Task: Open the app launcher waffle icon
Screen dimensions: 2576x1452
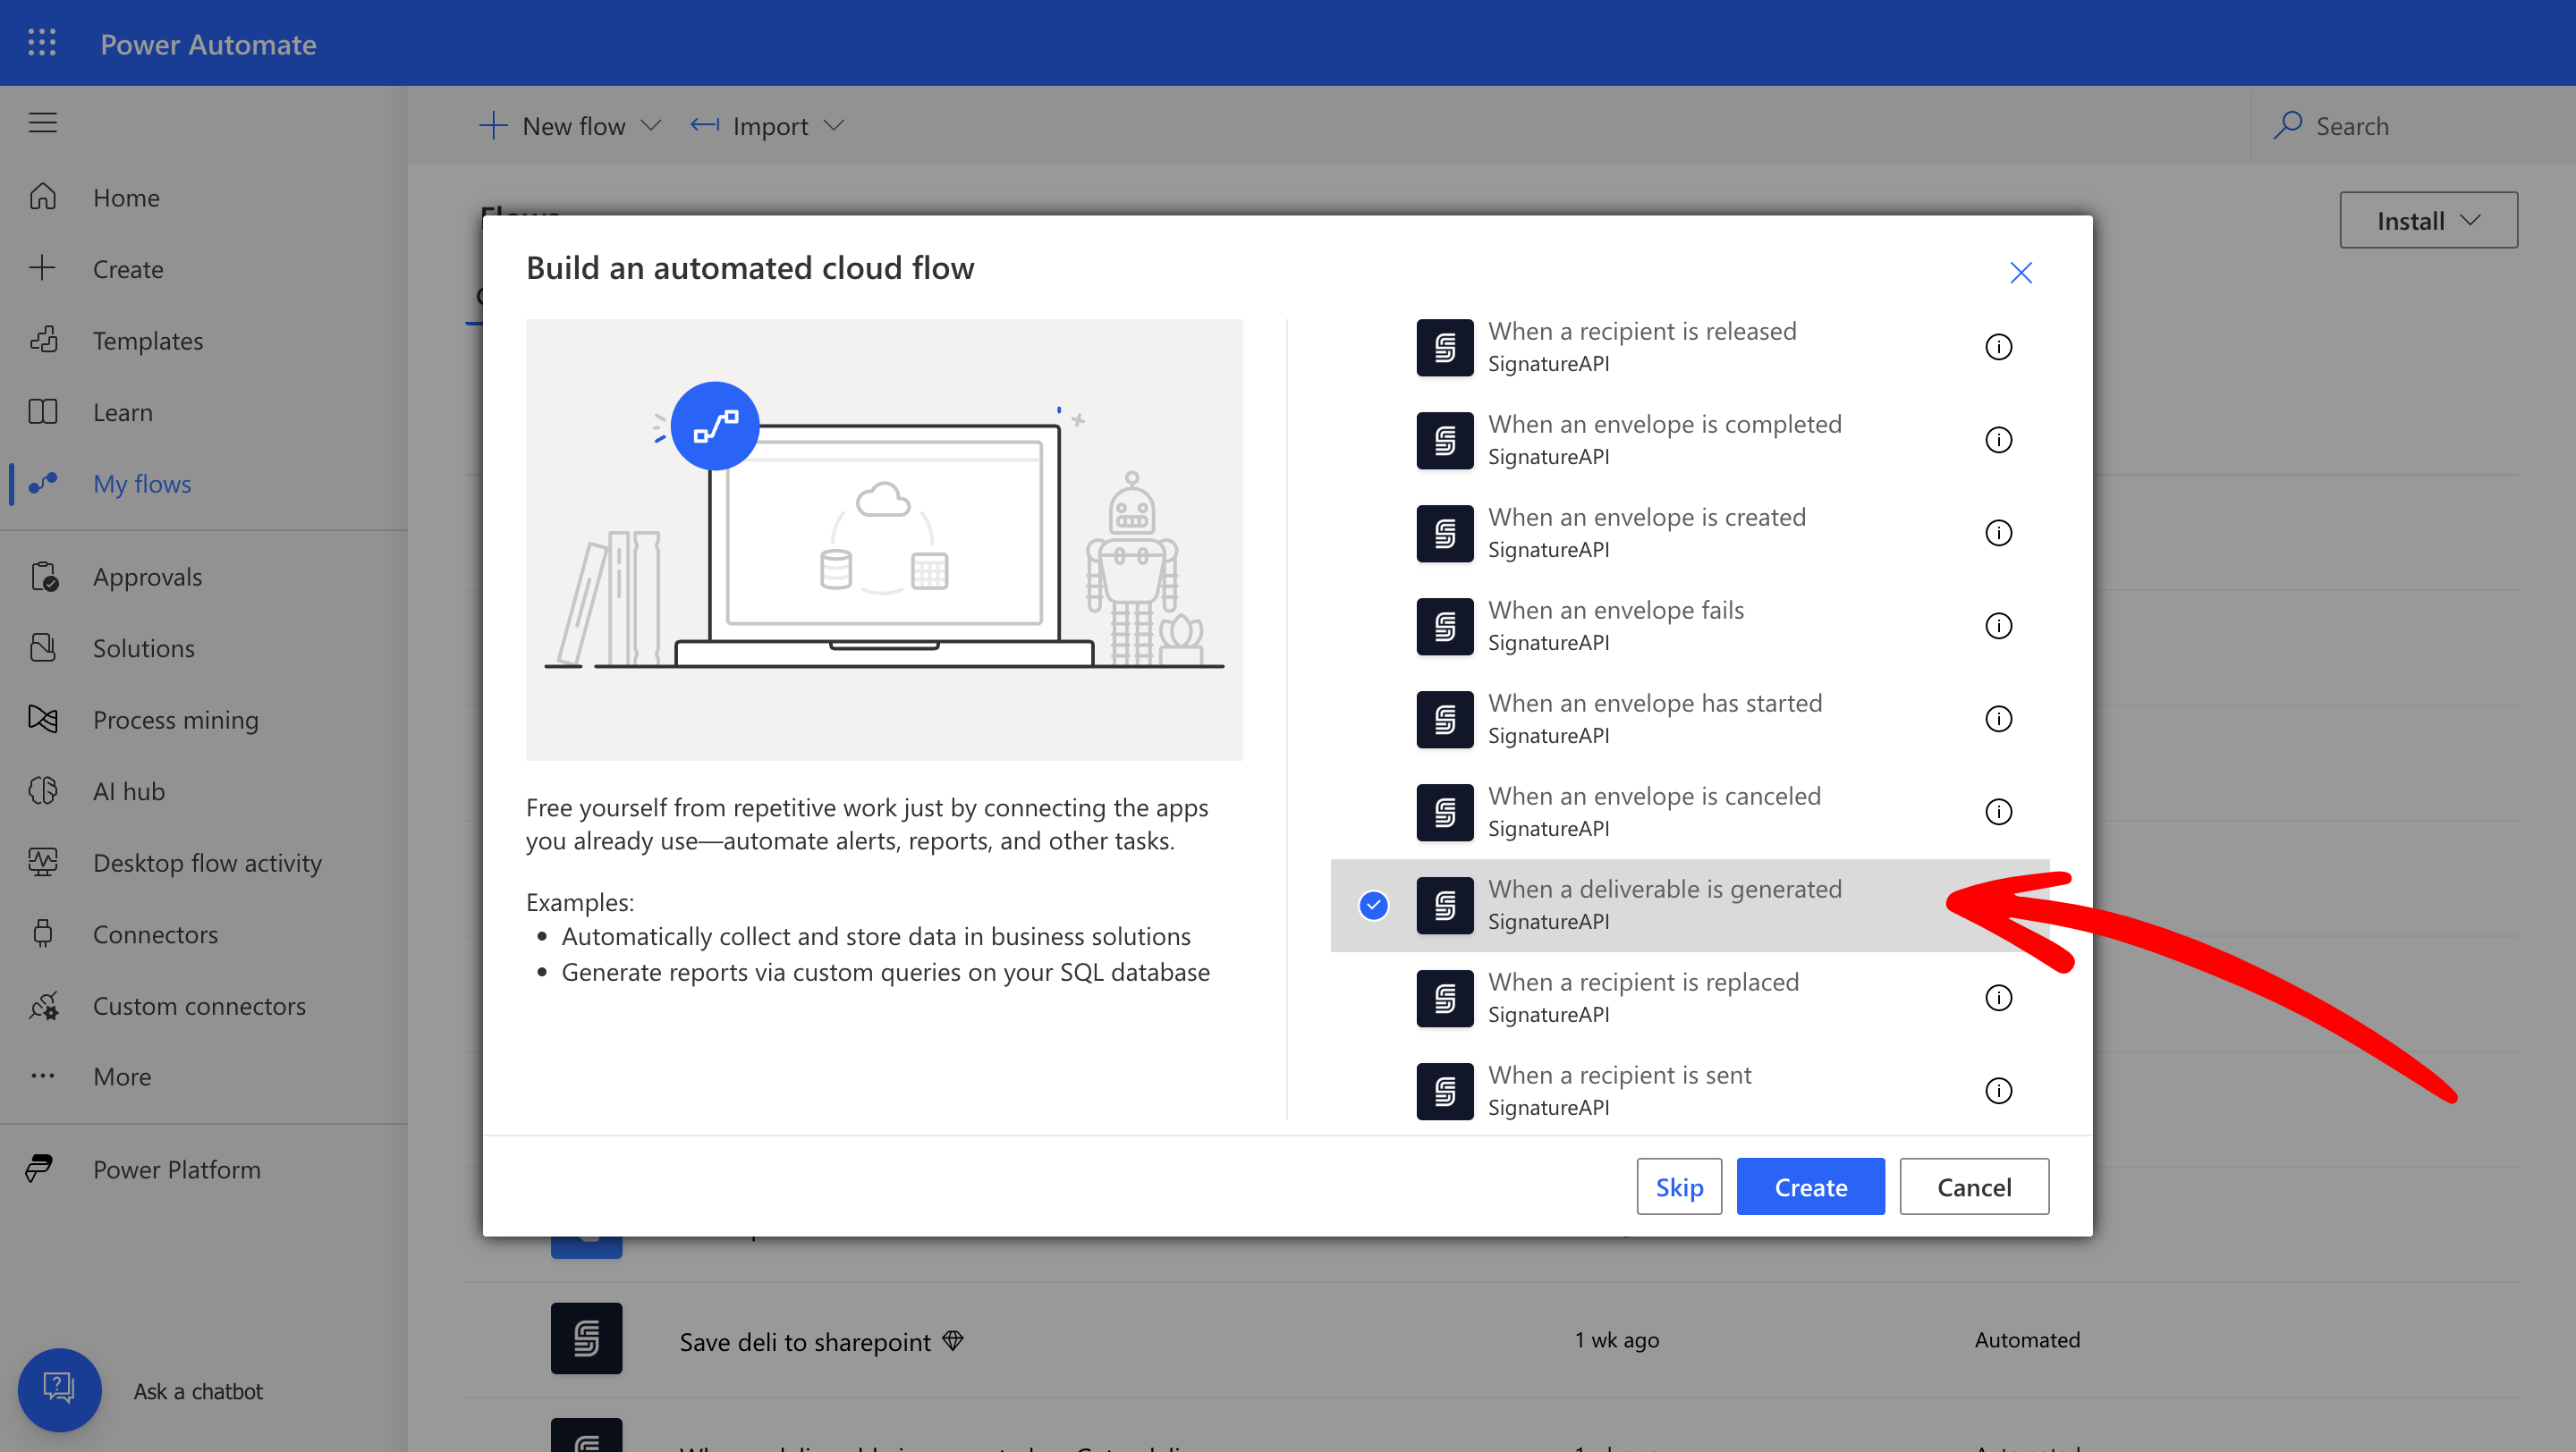Action: [42, 43]
